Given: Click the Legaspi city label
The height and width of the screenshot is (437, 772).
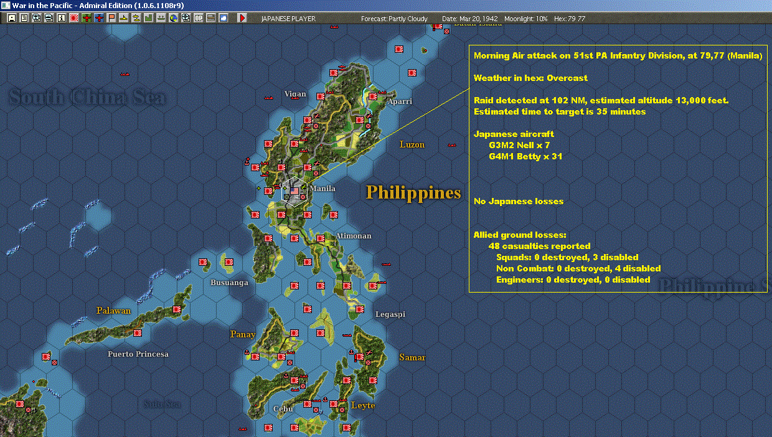Looking at the screenshot, I should (390, 314).
